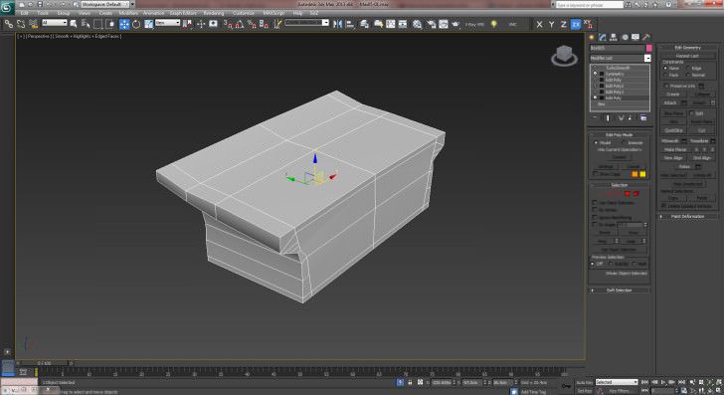Viewport: 724px width, 395px height.
Task: Toggle the Delete Isolated Vertices checkbox
Action: (x=664, y=206)
